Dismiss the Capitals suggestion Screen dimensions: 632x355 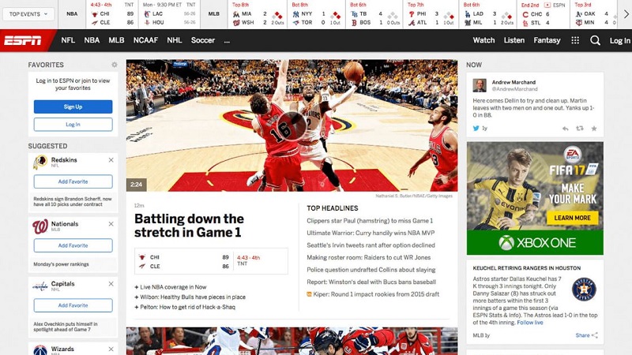111,284
